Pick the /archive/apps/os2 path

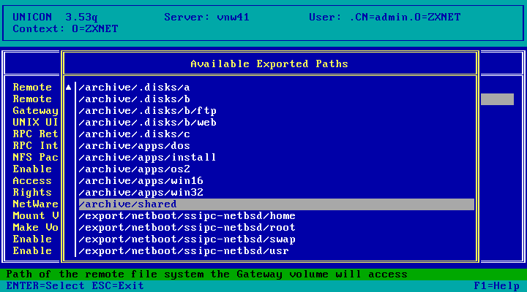[276, 169]
